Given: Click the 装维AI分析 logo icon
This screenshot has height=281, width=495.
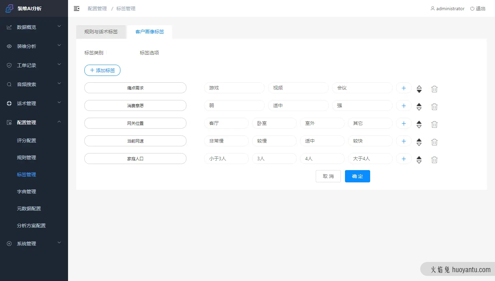Looking at the screenshot, I should pyautogui.click(x=9, y=9).
